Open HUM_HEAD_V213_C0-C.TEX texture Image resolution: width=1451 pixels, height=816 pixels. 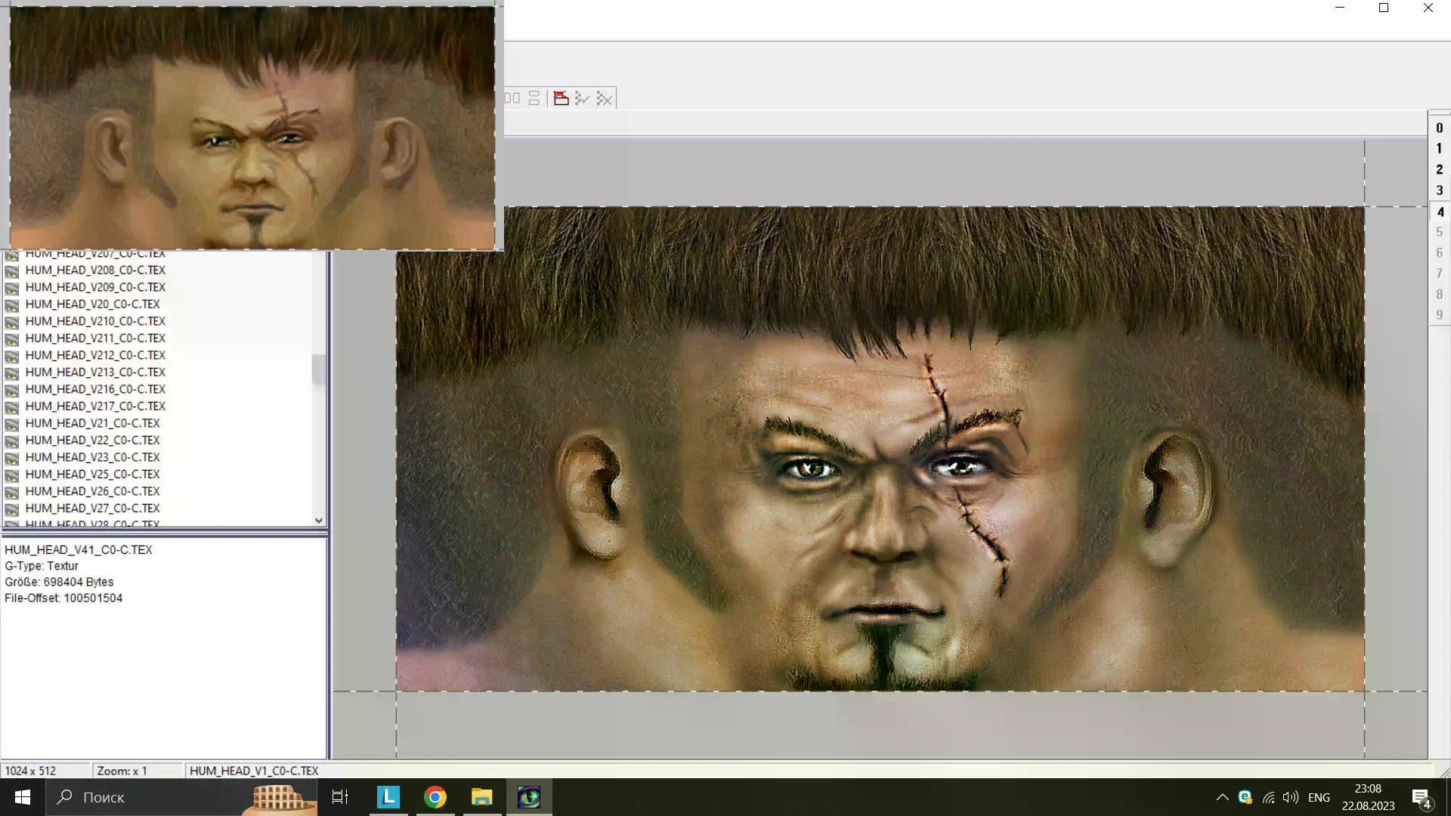pos(95,372)
